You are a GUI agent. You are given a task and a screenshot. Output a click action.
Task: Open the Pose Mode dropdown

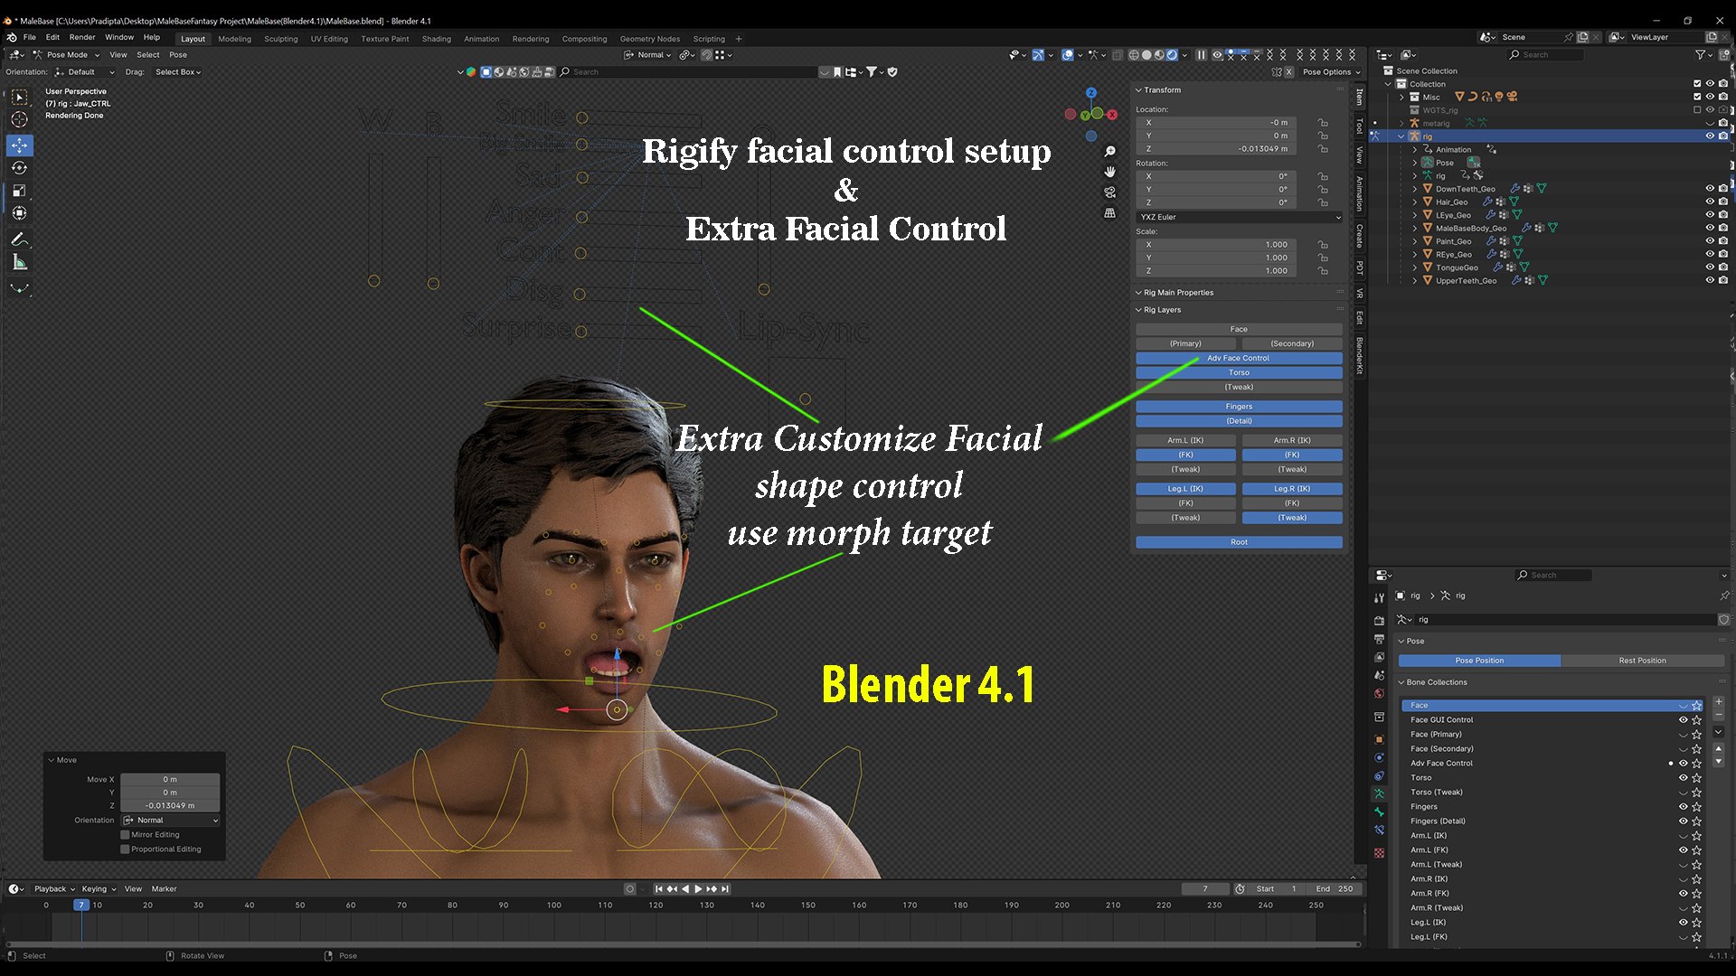pos(66,55)
